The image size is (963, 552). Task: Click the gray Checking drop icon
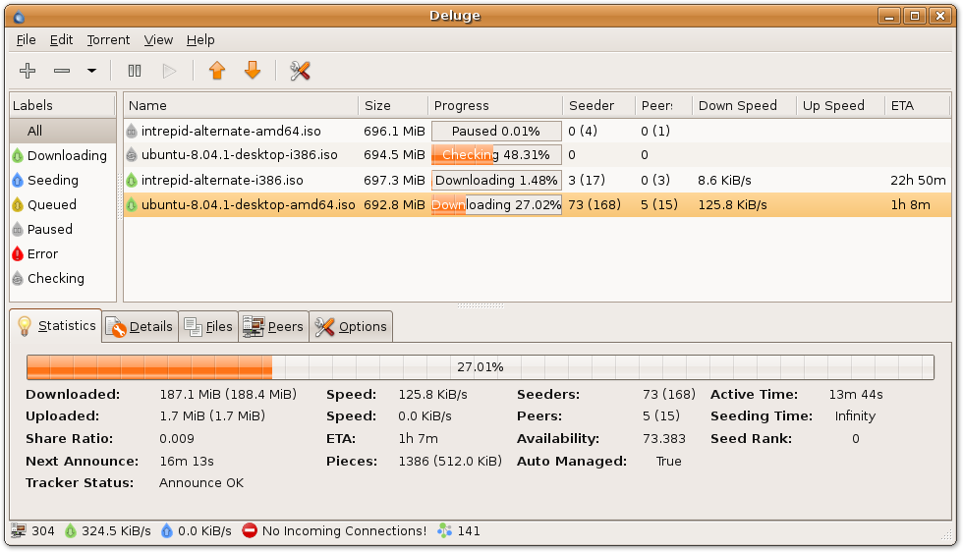18,278
